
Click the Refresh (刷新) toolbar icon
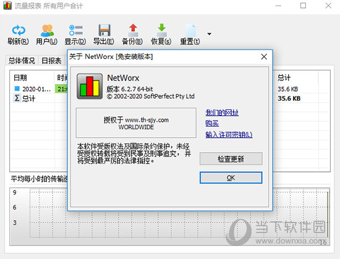(x=18, y=30)
